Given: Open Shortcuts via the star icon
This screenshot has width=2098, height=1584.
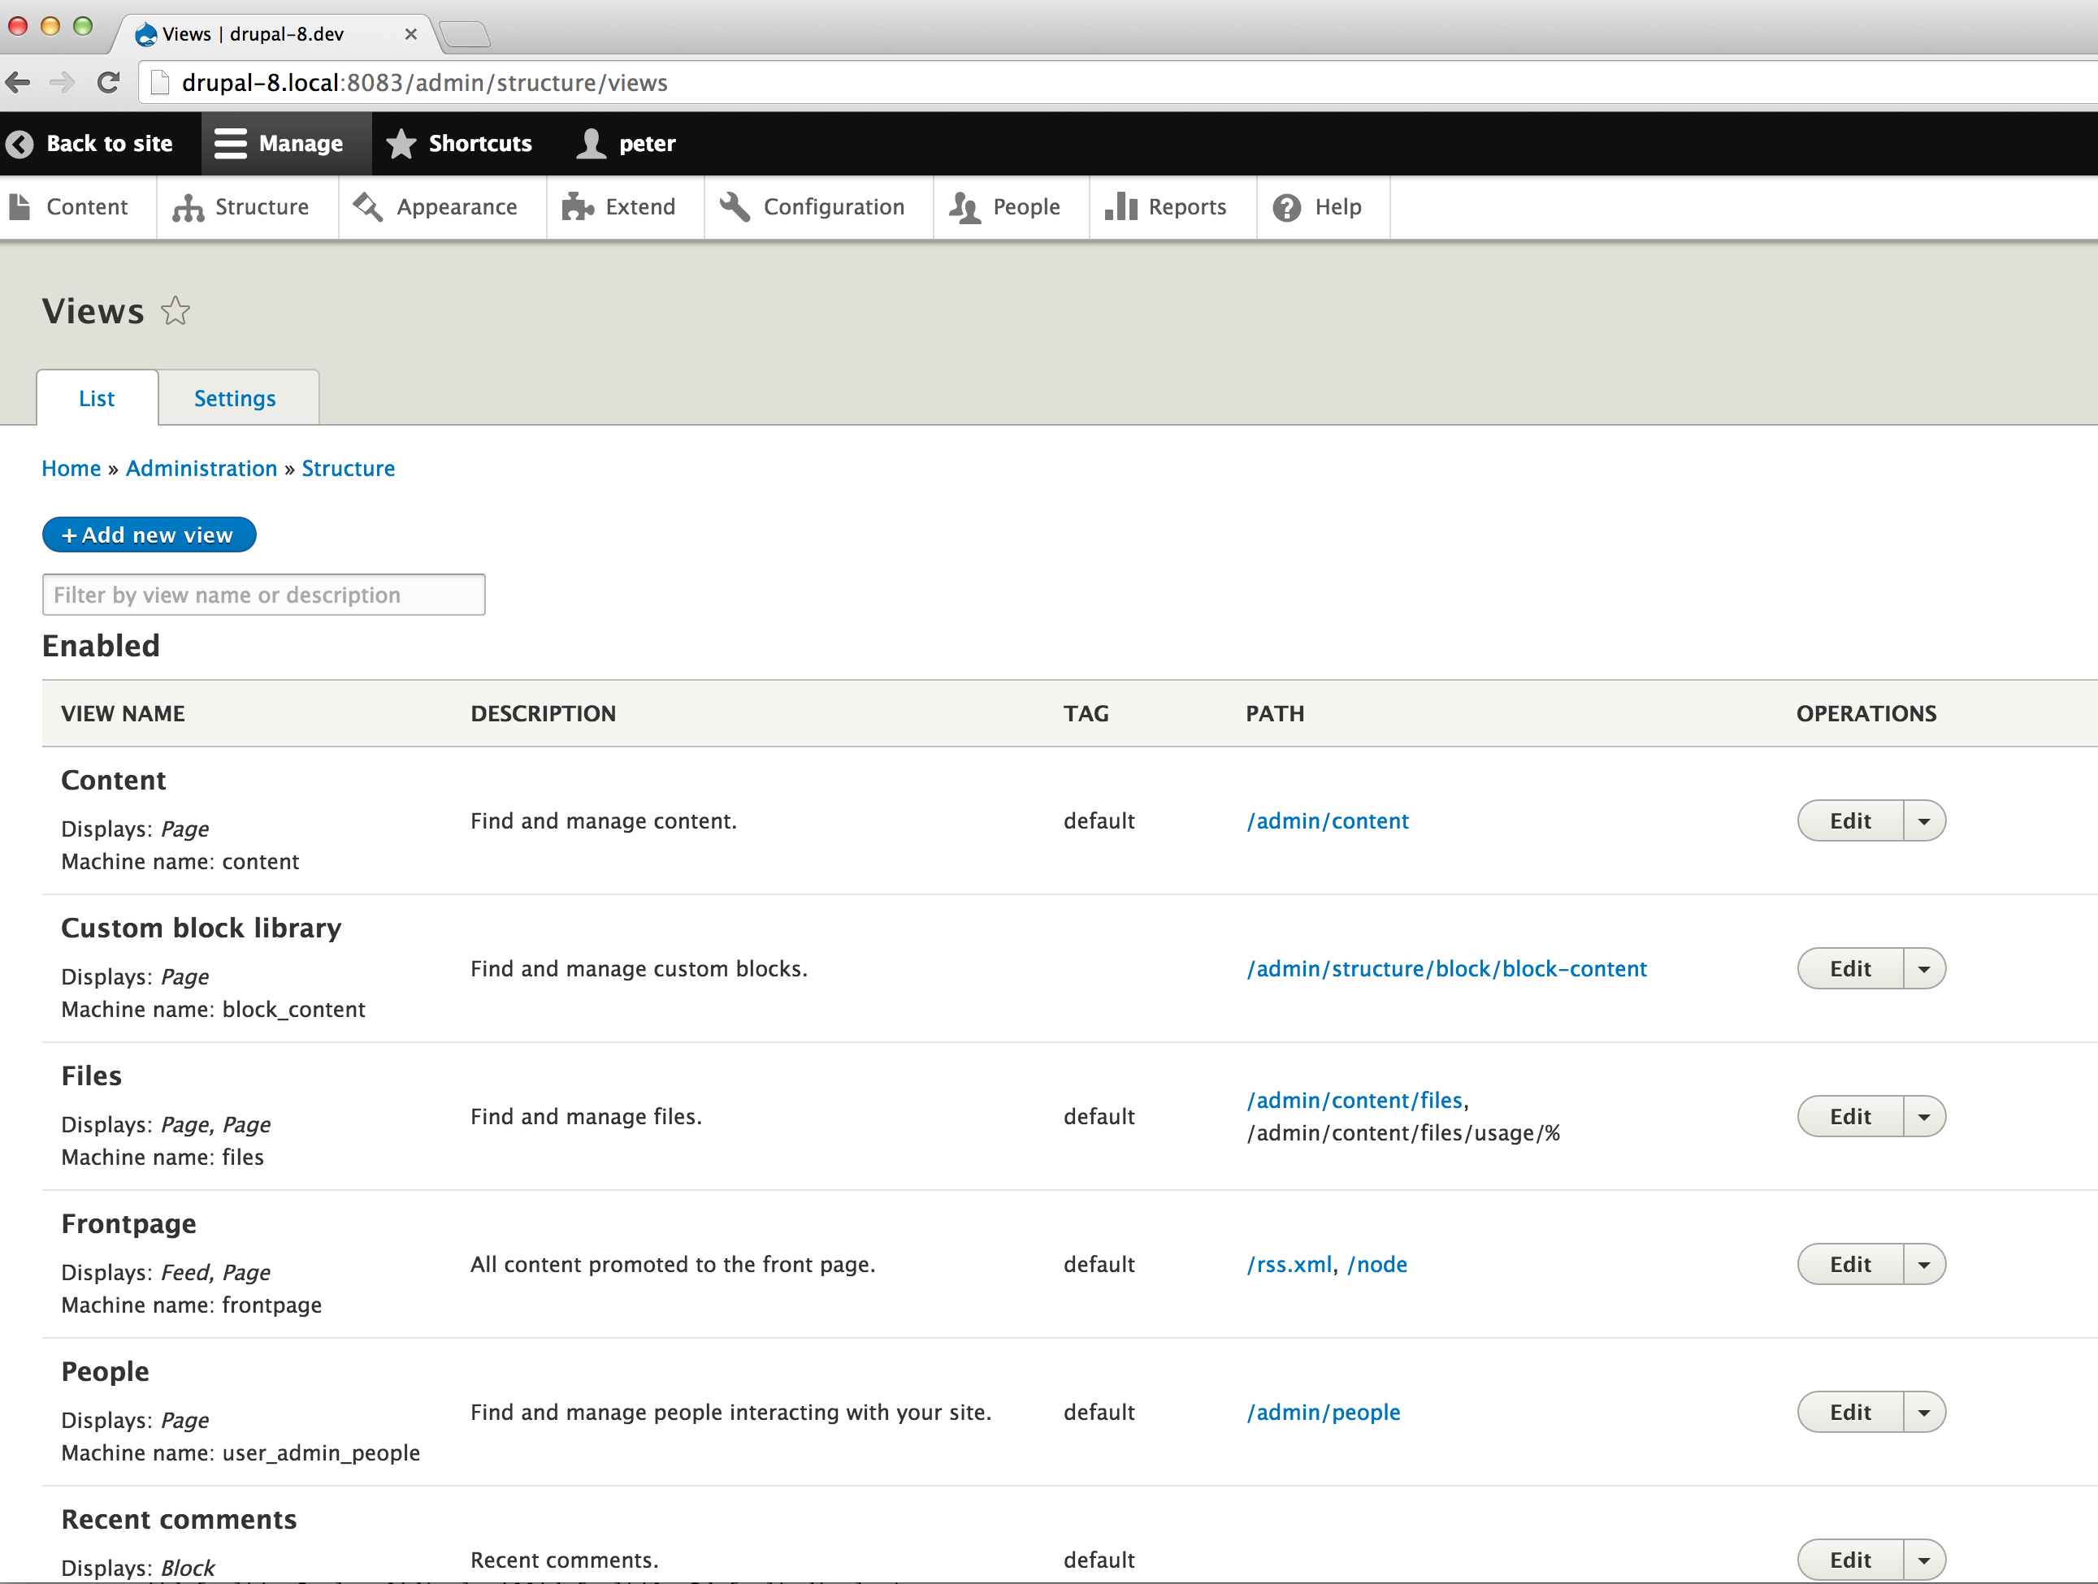Looking at the screenshot, I should click(x=401, y=143).
